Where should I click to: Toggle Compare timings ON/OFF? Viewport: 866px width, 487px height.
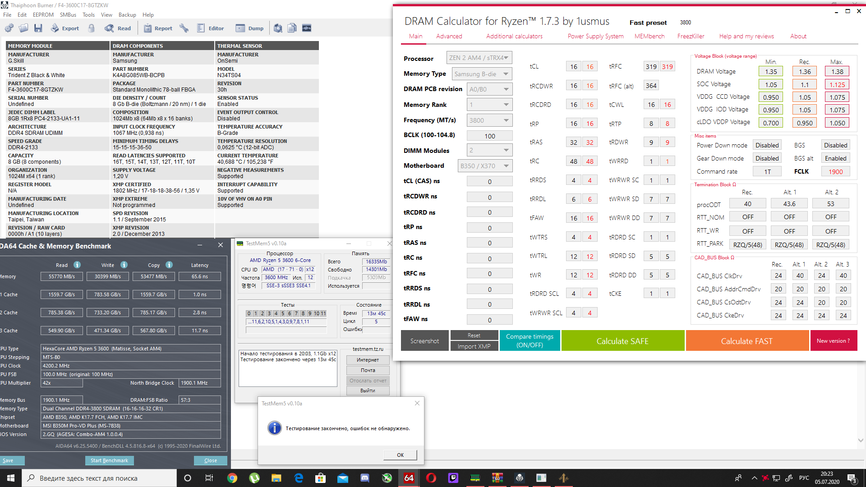click(x=530, y=340)
